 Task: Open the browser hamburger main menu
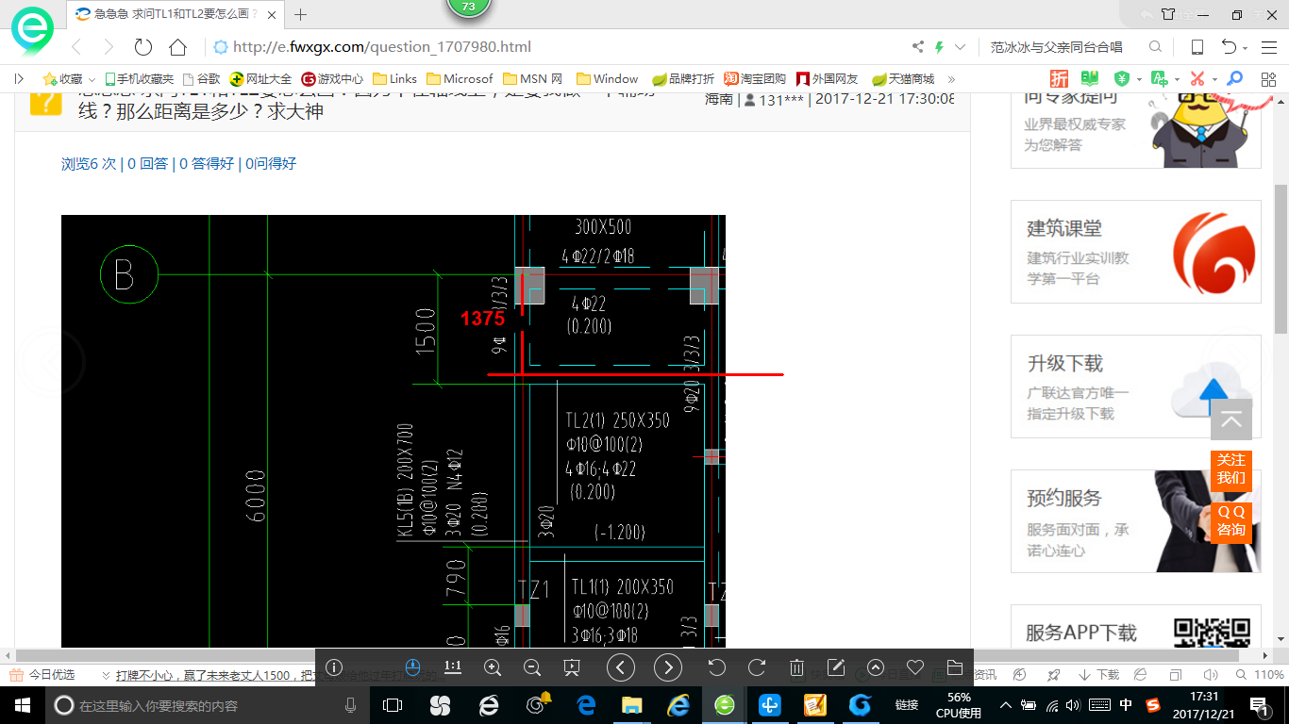1269,47
